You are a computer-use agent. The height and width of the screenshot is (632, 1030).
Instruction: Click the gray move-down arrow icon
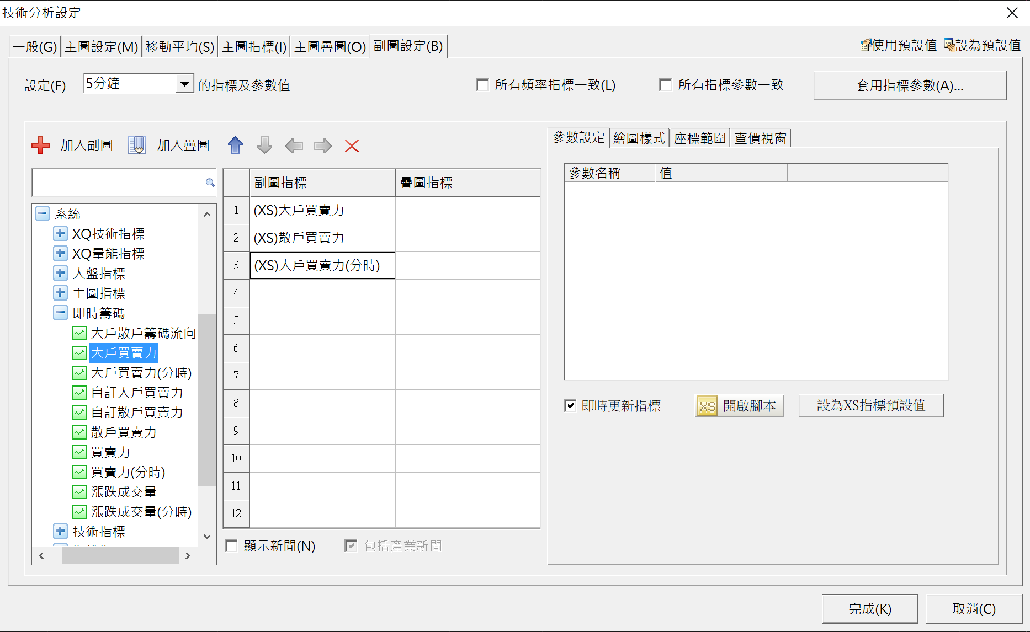tap(264, 146)
